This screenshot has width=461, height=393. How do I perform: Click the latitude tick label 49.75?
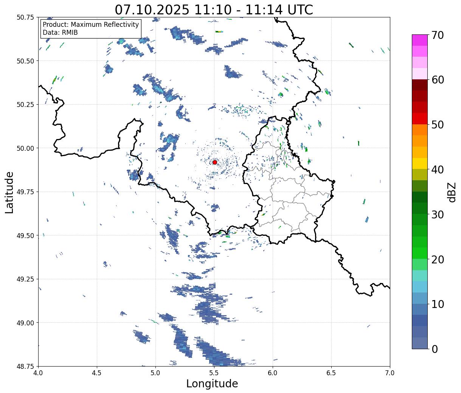coord(25,192)
